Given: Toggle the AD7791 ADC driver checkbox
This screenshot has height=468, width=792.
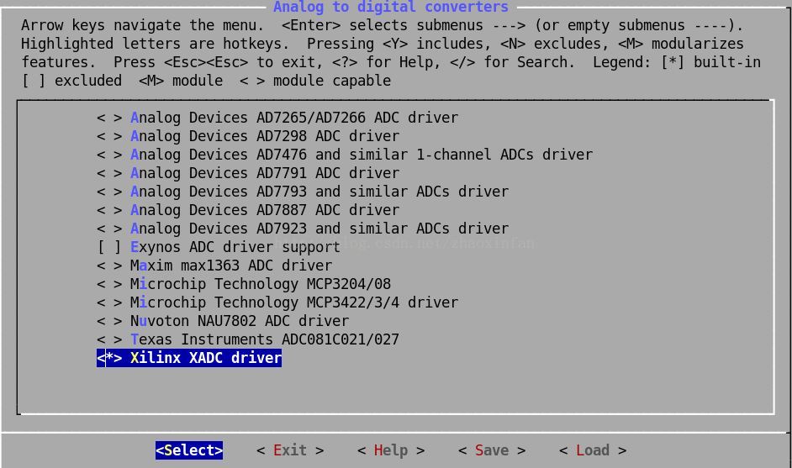Looking at the screenshot, I should point(109,173).
